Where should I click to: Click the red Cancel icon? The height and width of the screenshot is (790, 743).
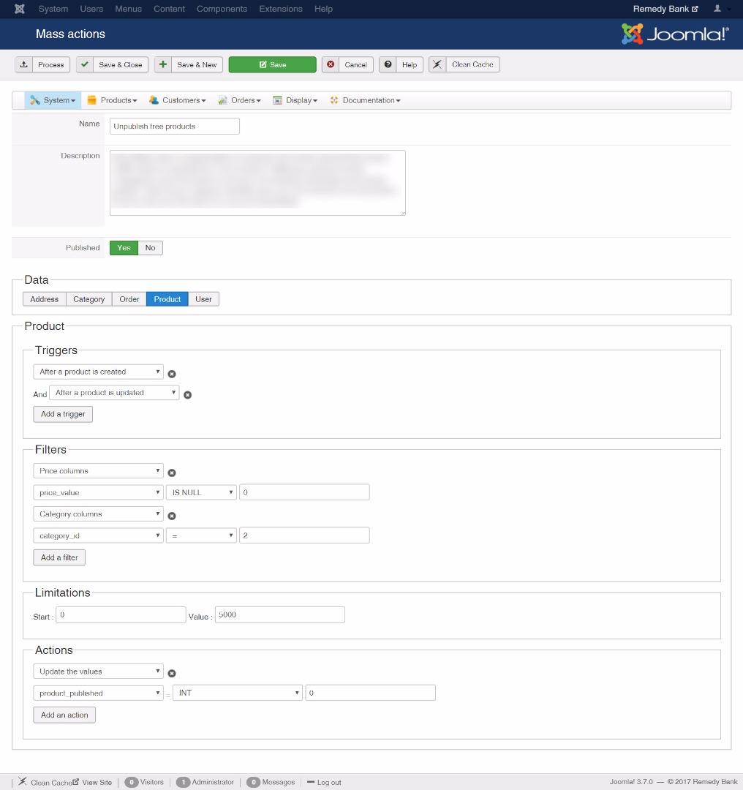331,64
